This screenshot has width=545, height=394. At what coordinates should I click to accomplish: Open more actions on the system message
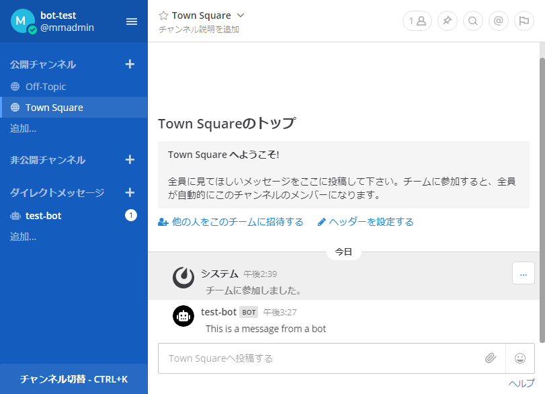pos(523,273)
